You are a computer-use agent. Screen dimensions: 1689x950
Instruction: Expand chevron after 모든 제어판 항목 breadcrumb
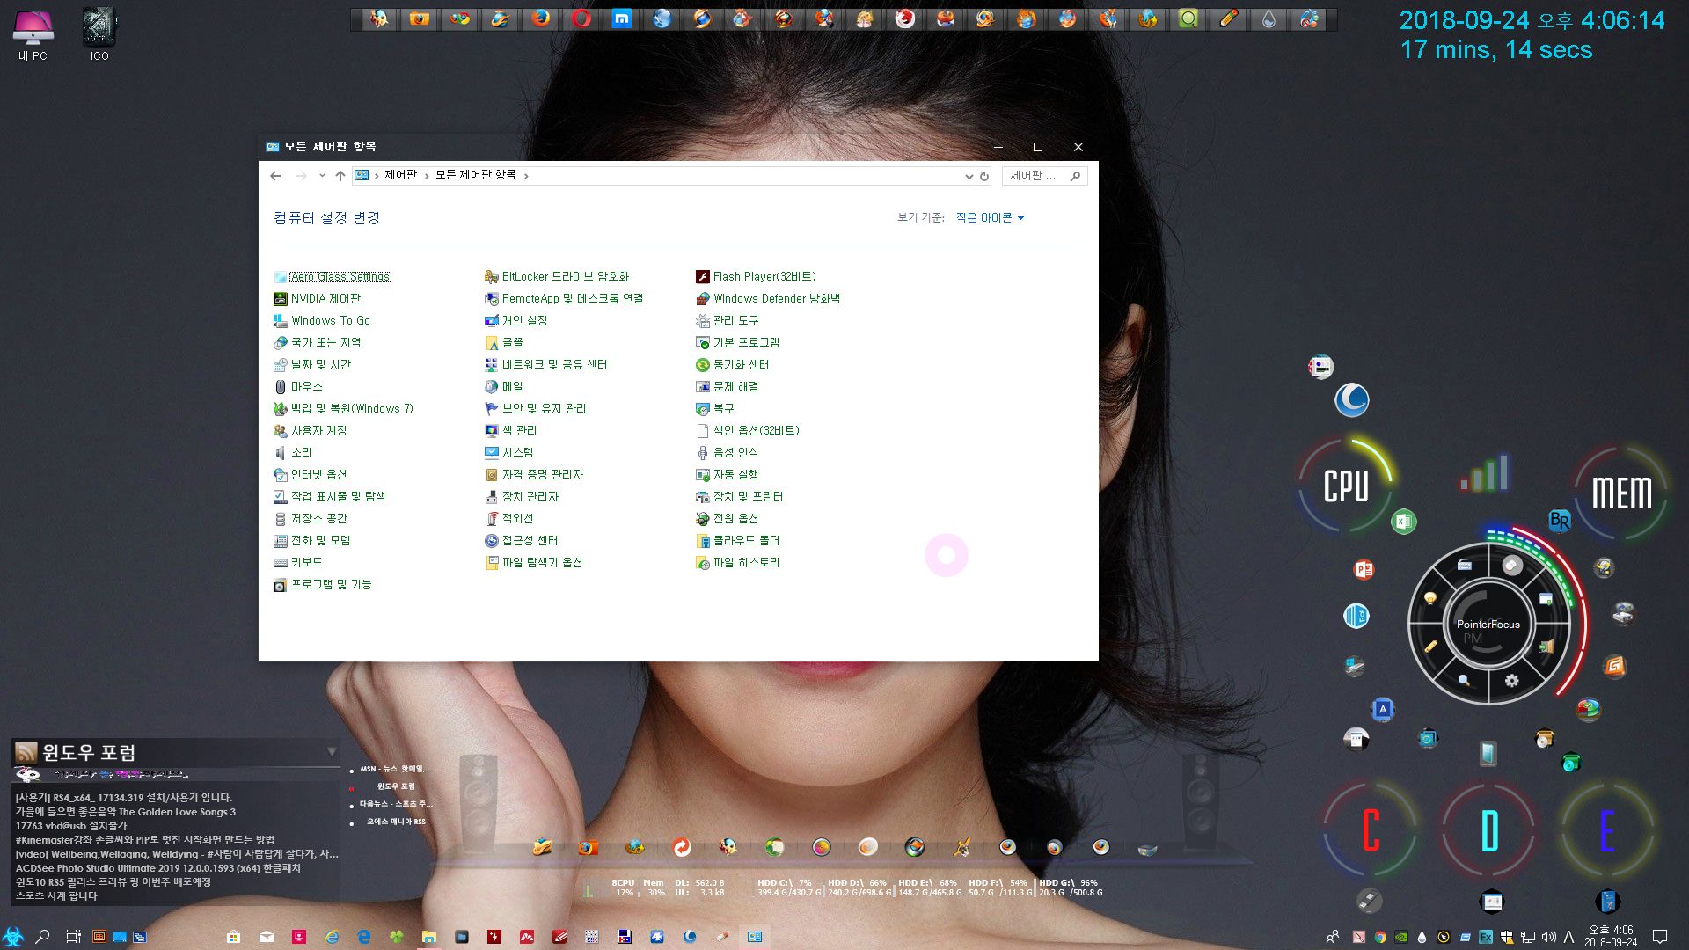click(526, 176)
